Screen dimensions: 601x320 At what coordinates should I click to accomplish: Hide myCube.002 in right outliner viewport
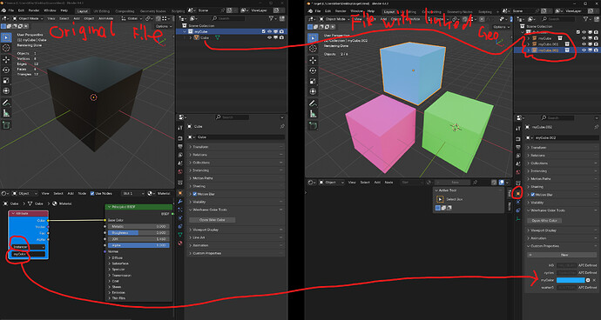click(584, 50)
